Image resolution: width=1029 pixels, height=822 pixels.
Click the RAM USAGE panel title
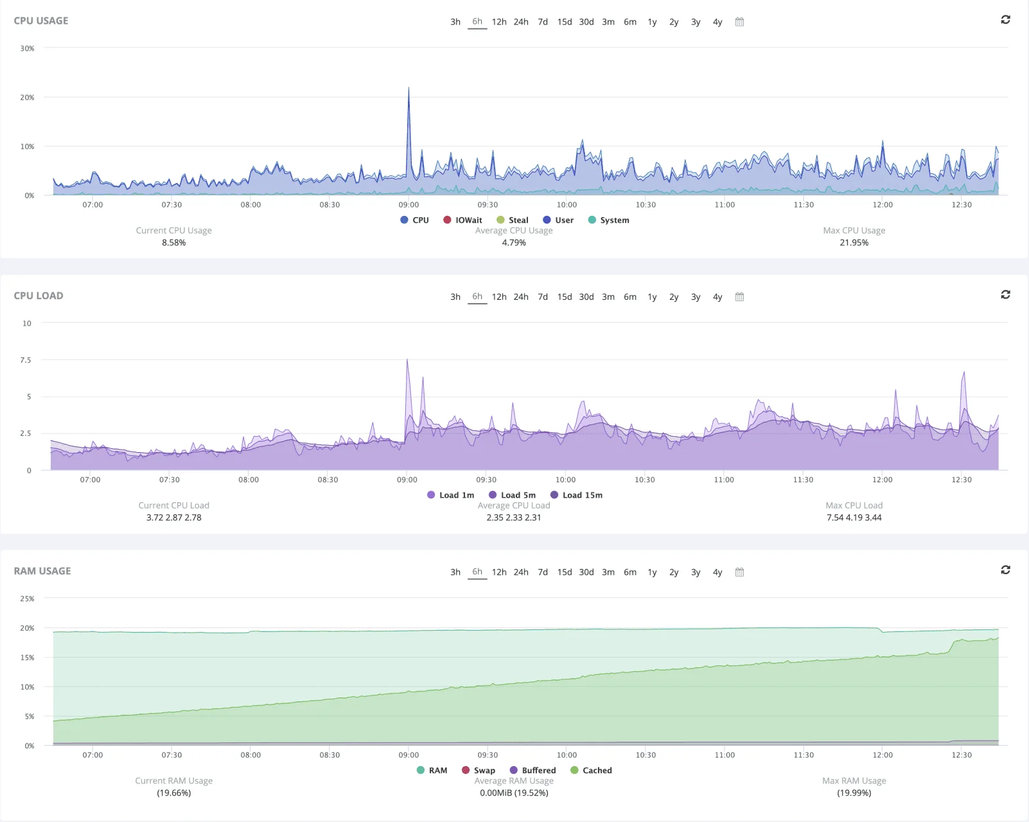pyautogui.click(x=42, y=571)
